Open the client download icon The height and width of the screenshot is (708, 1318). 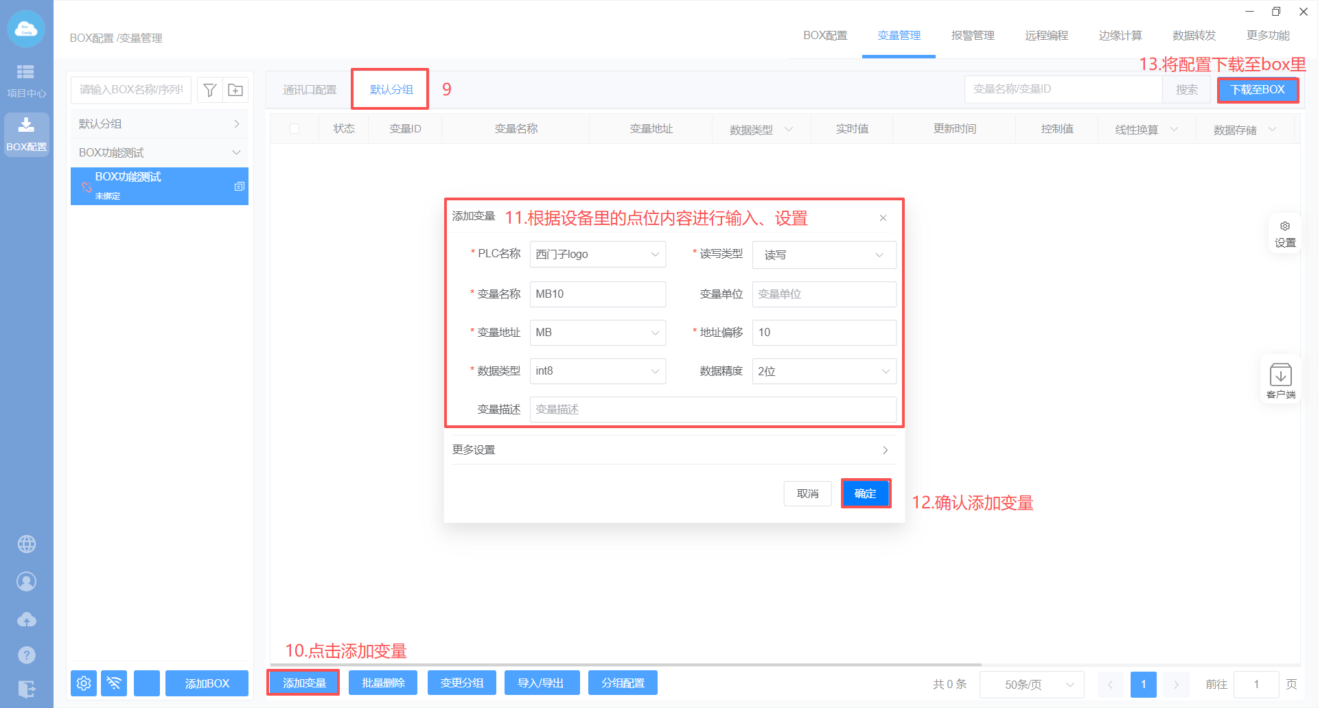click(x=1280, y=380)
